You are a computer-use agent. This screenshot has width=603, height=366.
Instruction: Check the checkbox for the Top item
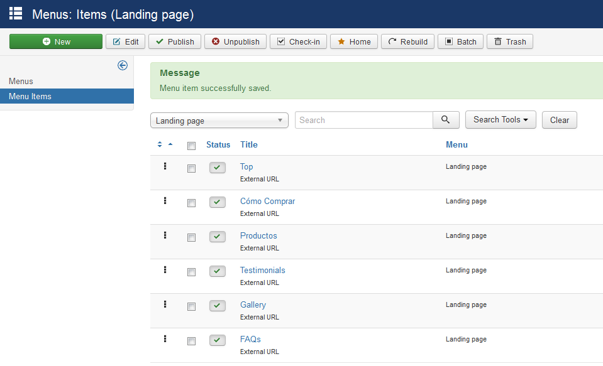191,168
